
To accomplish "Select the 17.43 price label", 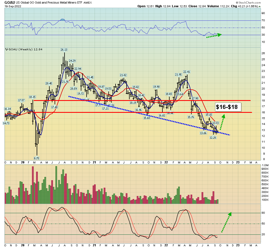I will tap(54, 107).
